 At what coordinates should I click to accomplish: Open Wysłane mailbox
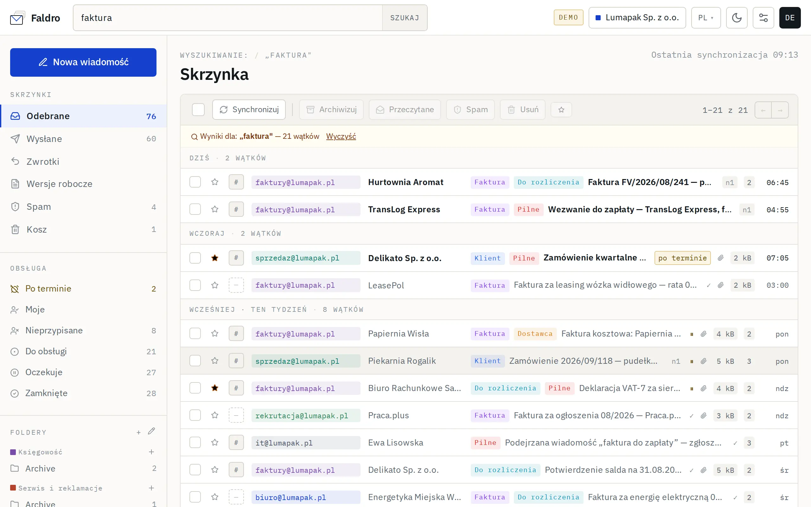pyautogui.click(x=83, y=139)
